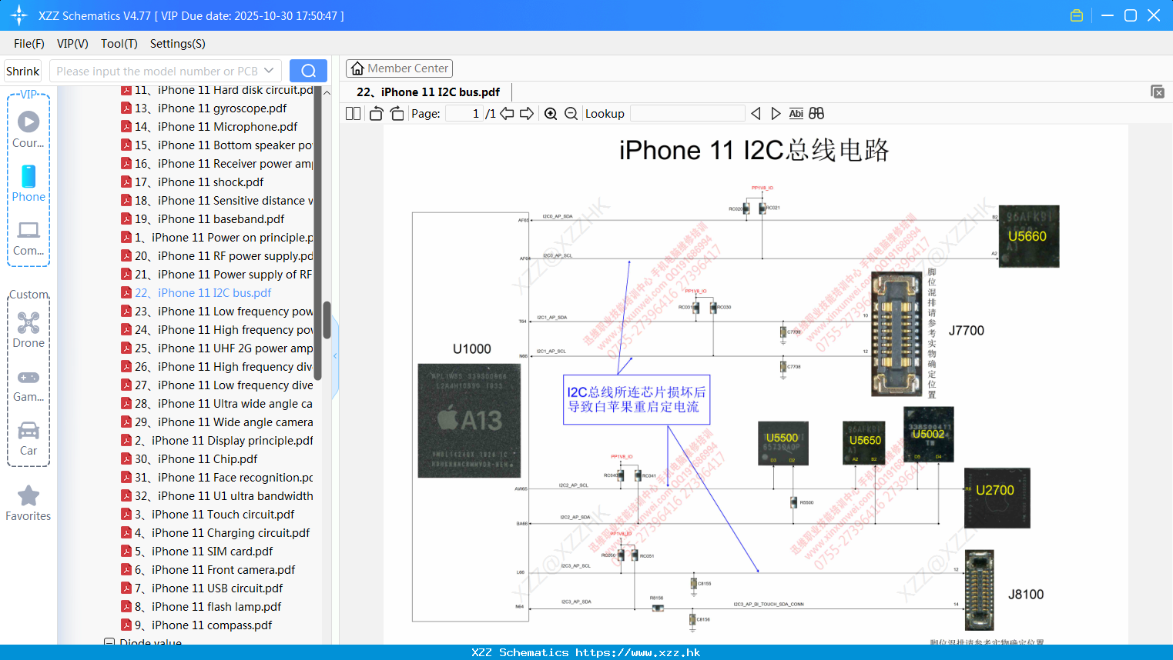Click the U2700 chip in schematic
The height and width of the screenshot is (660, 1173).
997,498
